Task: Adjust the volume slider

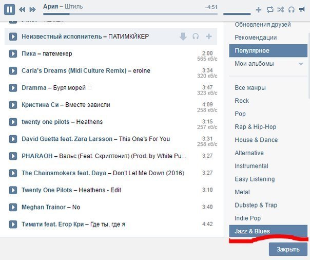Action: (x=237, y=14)
